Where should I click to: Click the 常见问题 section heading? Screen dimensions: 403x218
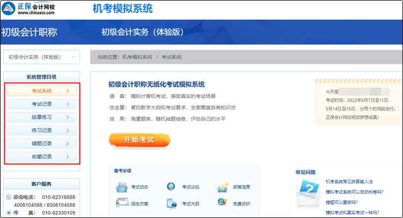pos(305,172)
